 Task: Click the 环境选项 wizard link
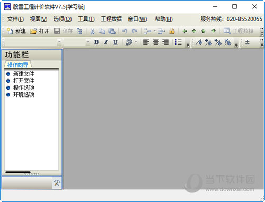coord(24,94)
